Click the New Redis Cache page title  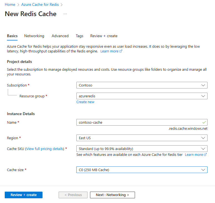click(x=31, y=14)
